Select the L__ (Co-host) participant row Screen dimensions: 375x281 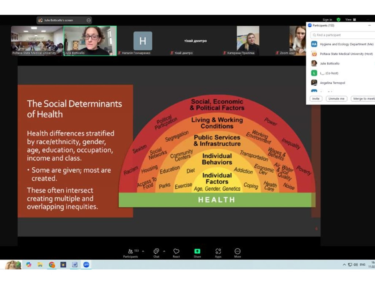[342, 73]
